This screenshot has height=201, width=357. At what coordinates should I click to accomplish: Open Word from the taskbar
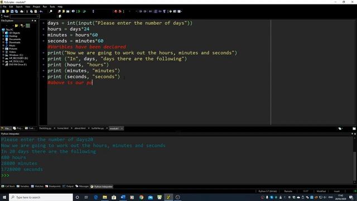click(x=123, y=197)
